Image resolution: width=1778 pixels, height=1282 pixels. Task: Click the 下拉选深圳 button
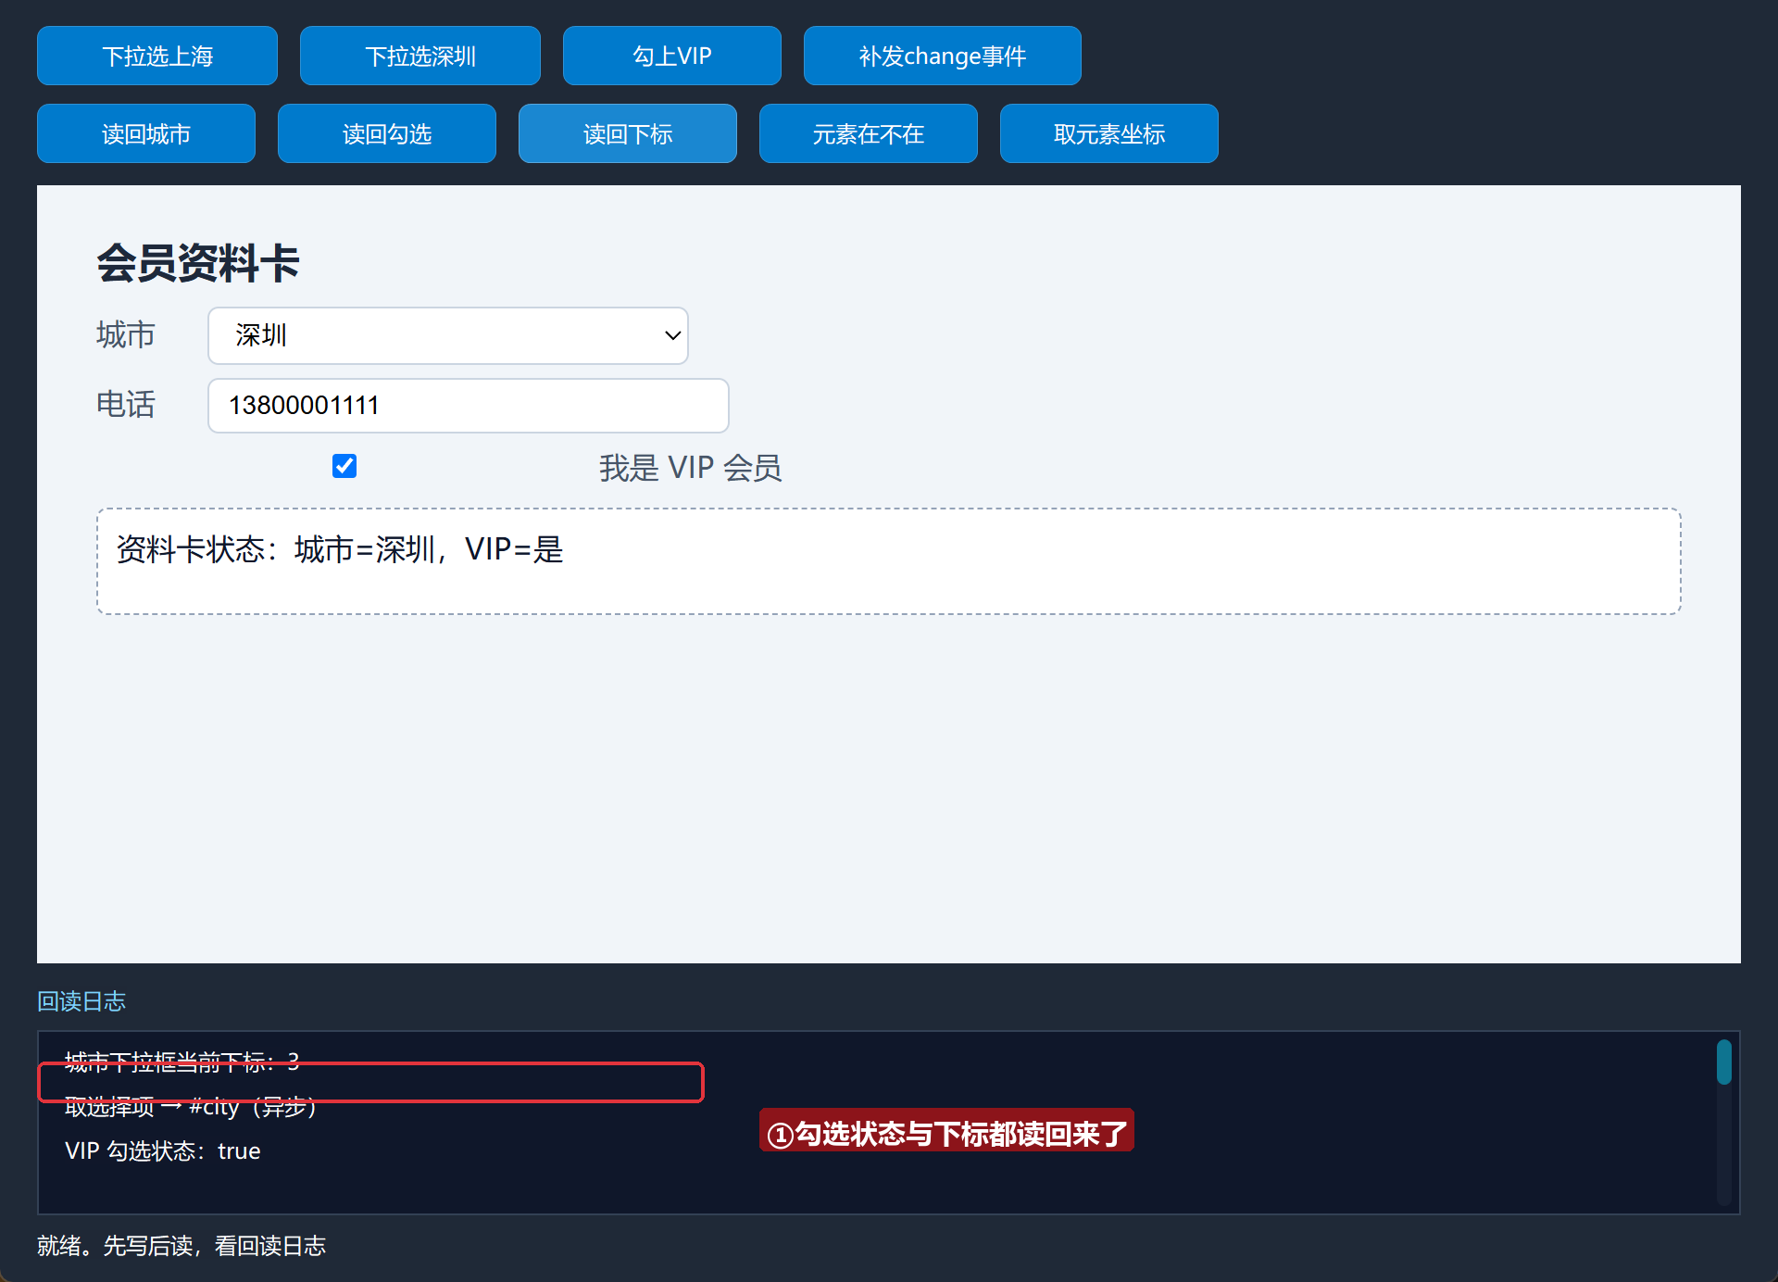[x=420, y=56]
